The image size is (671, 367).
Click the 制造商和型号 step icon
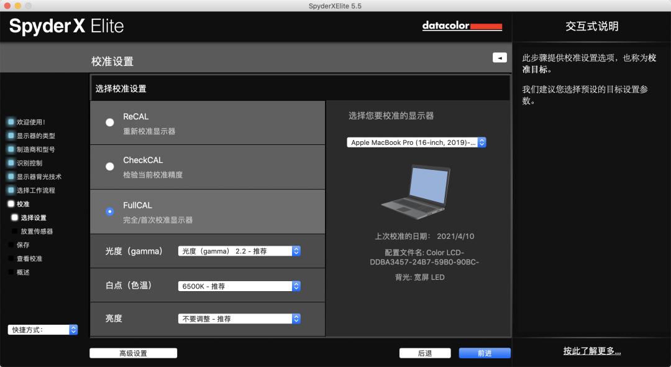click(11, 149)
